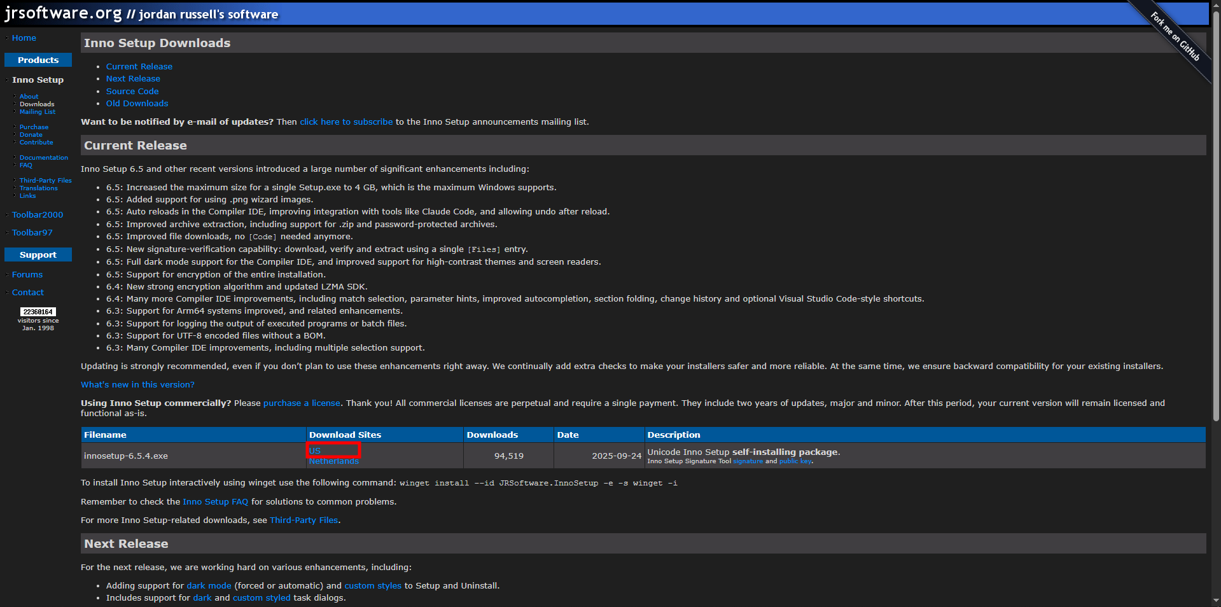Open the Purchase page in sidebar

click(34, 127)
